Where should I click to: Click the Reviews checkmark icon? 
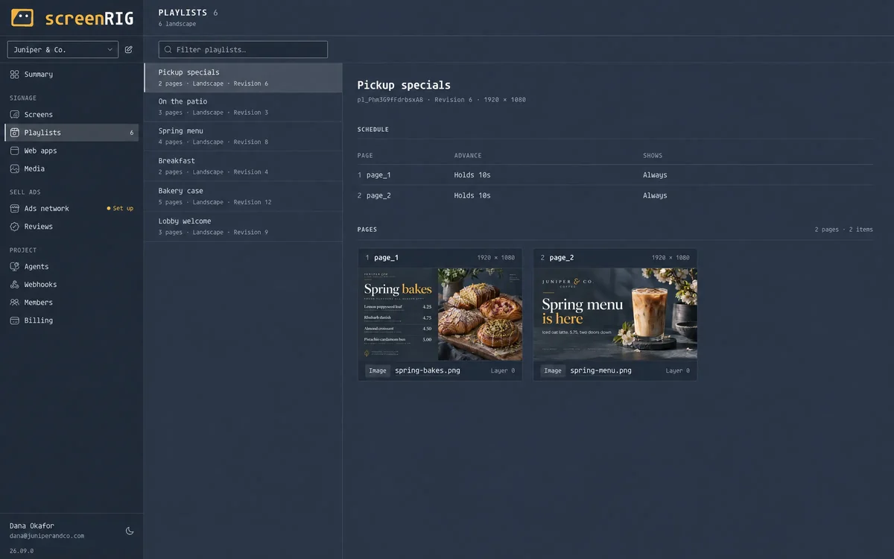[15, 227]
